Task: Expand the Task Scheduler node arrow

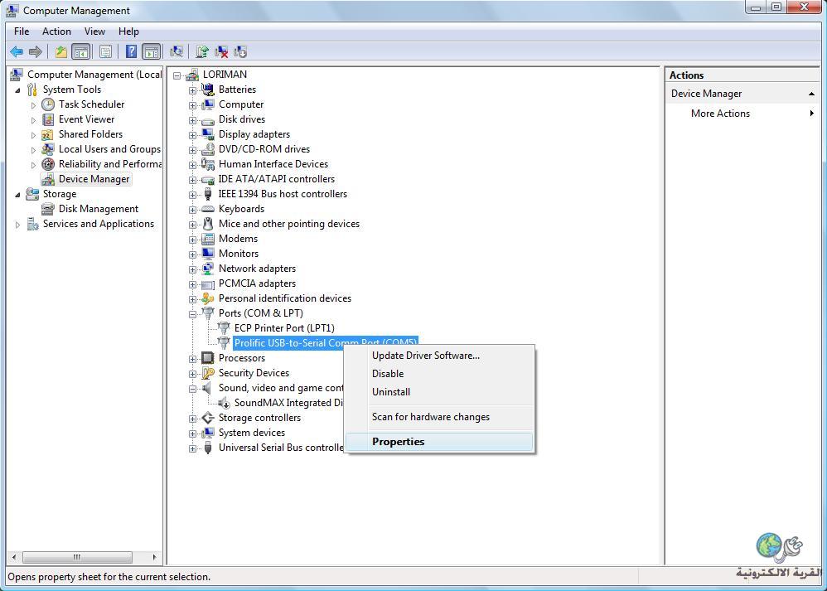Action: coord(33,105)
